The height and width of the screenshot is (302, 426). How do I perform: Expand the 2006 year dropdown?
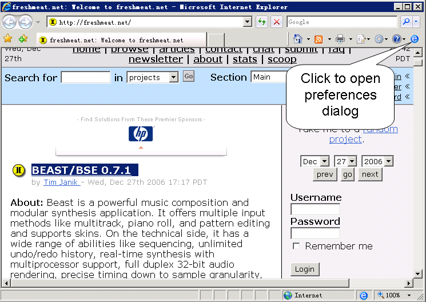pos(389,161)
